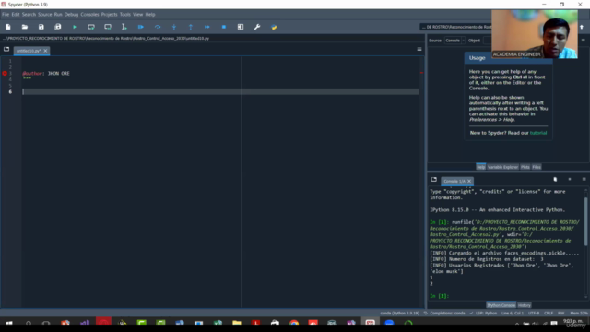Viewport: 590px width, 332px height.
Task: Open the Consoles menu
Action: click(89, 15)
